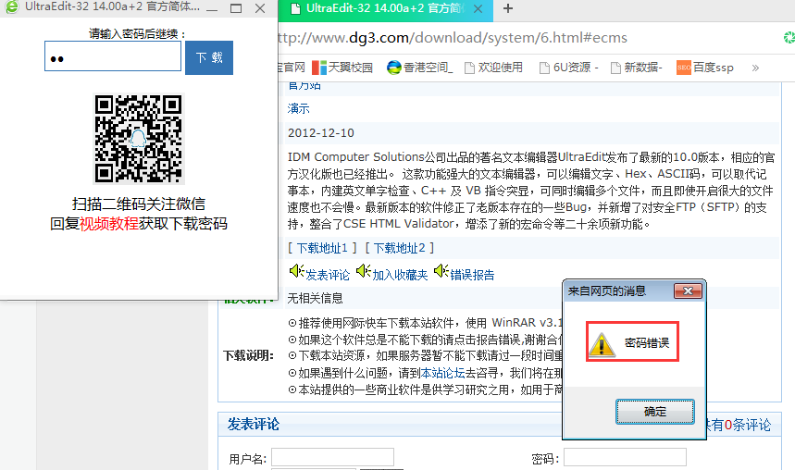Click speaker icon beside 加入收藏夹
This screenshot has width=795, height=470.
[x=364, y=271]
